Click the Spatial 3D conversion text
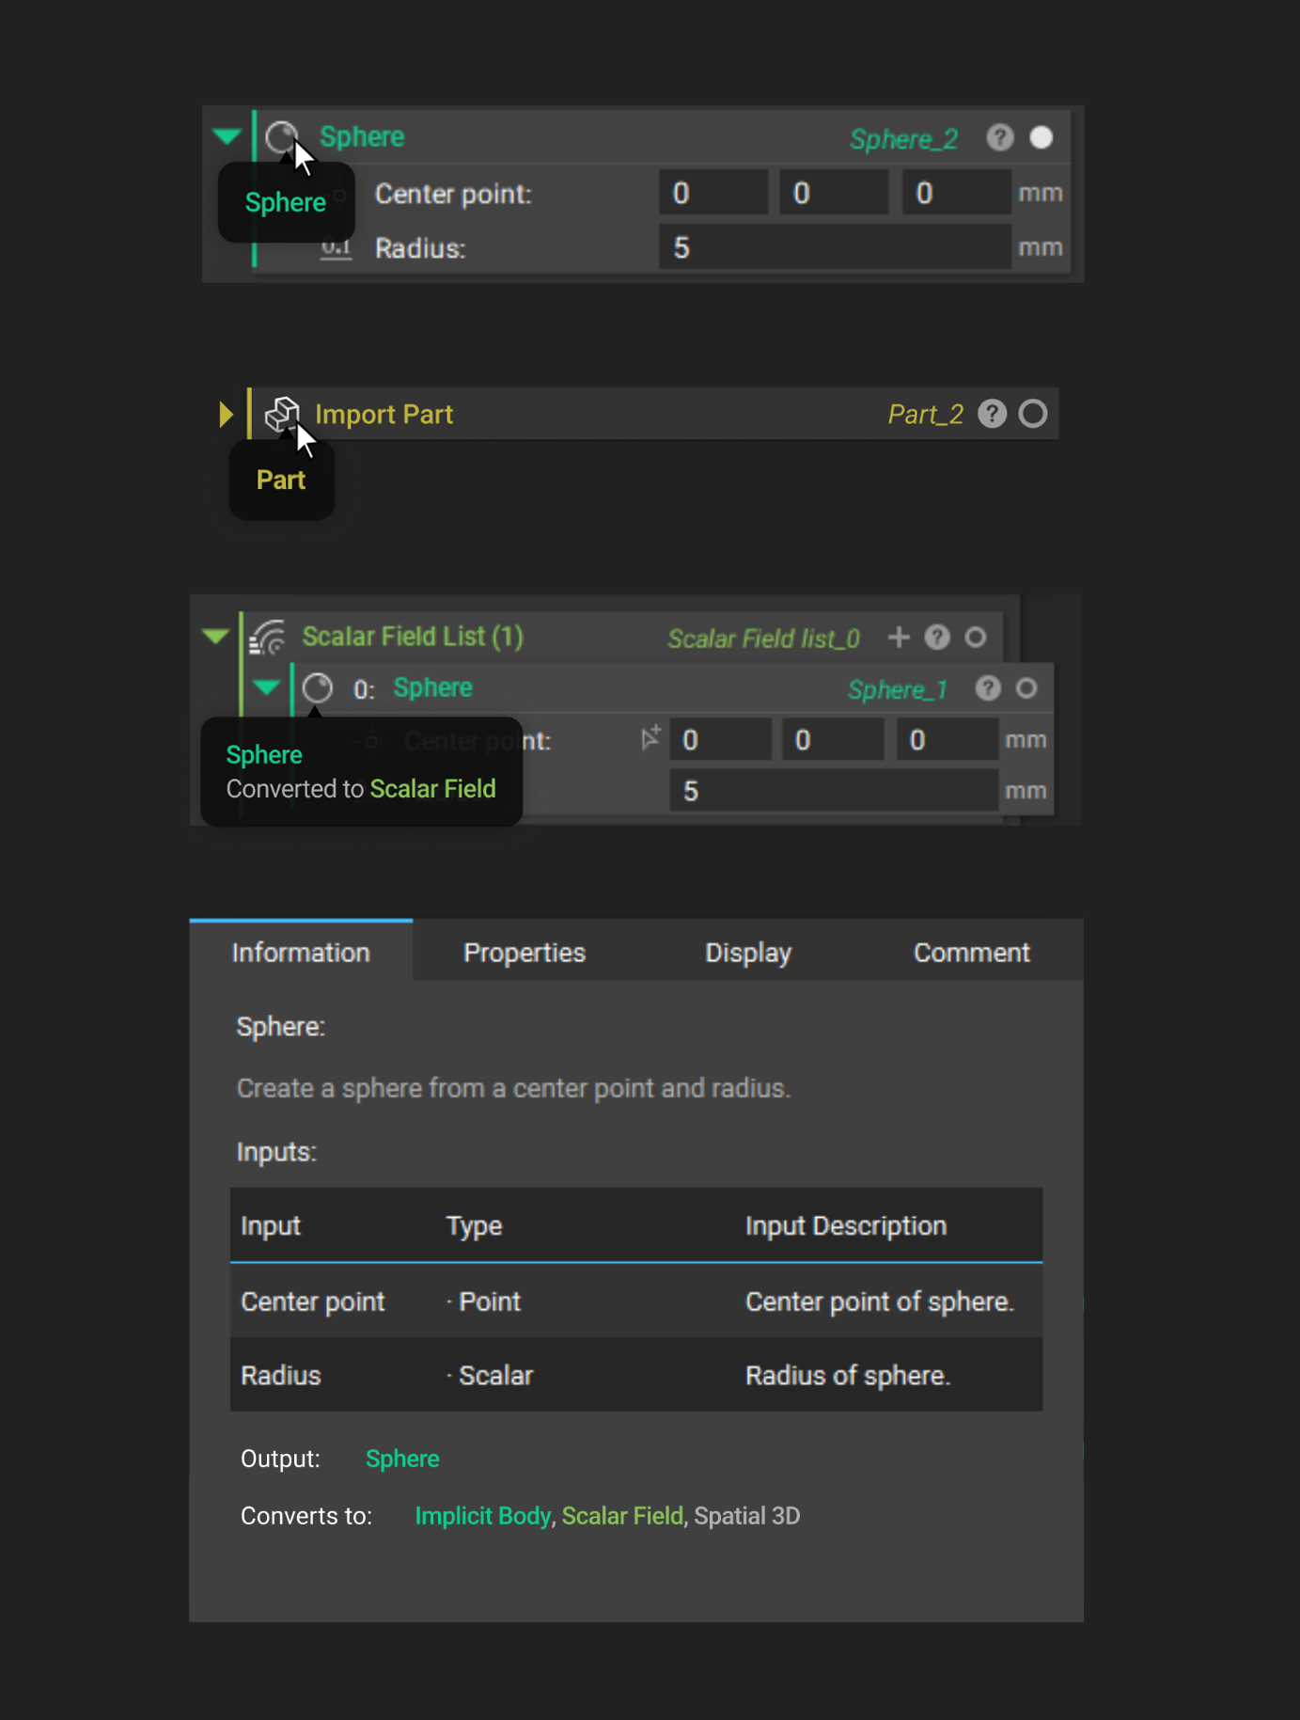Viewport: 1300px width, 1720px height. [747, 1516]
